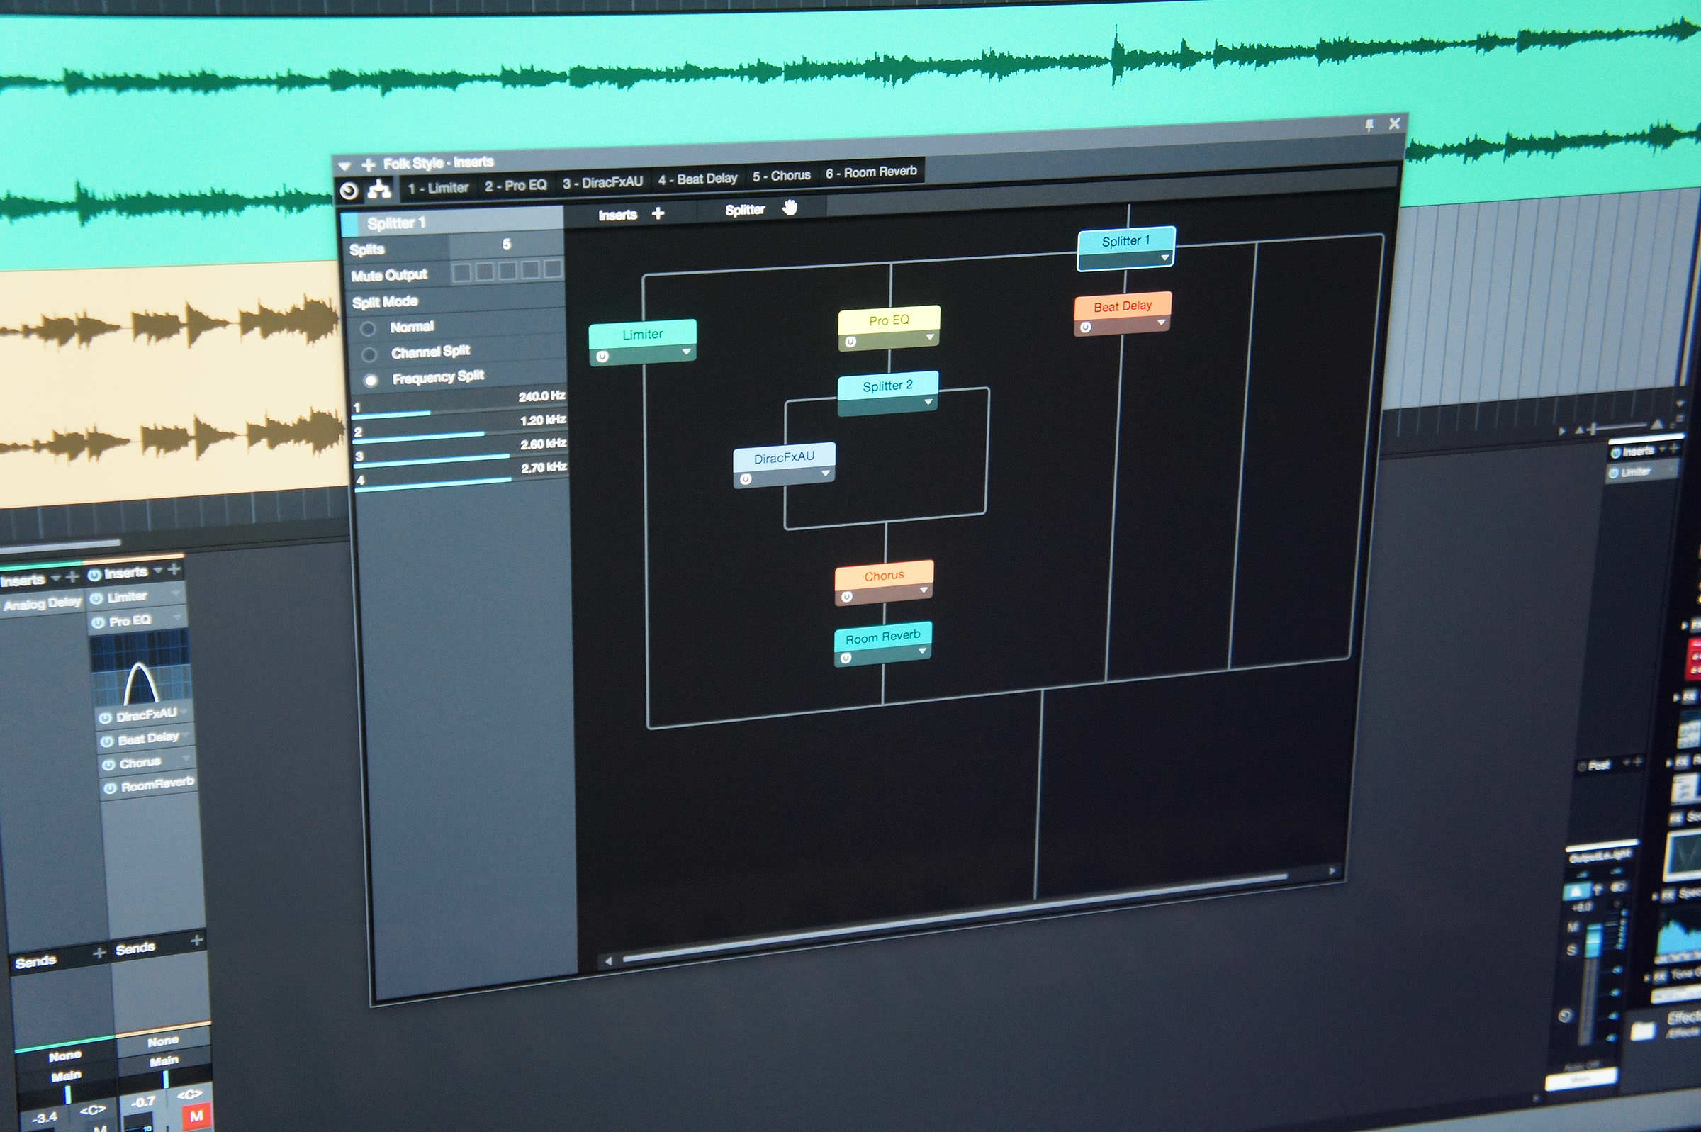
Task: Switch to the 1 - Limiter tab
Action: point(438,188)
